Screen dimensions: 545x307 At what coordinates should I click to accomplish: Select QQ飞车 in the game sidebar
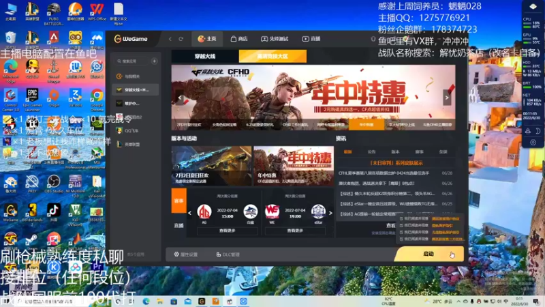(135, 130)
